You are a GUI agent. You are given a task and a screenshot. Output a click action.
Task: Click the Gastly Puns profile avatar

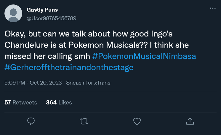[13, 14]
